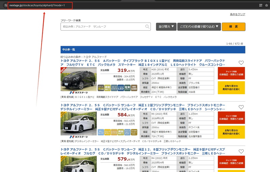Image resolution: width=270 pixels, height=172 pixels.
Task: Click the address bar URL
Action: coord(37,5)
